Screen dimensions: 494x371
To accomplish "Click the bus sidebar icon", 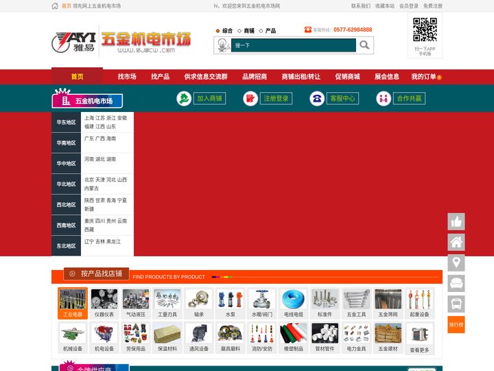I will (456, 304).
